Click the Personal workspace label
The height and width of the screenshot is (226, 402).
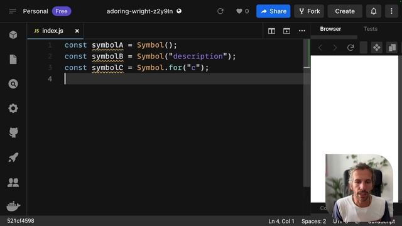[35, 11]
